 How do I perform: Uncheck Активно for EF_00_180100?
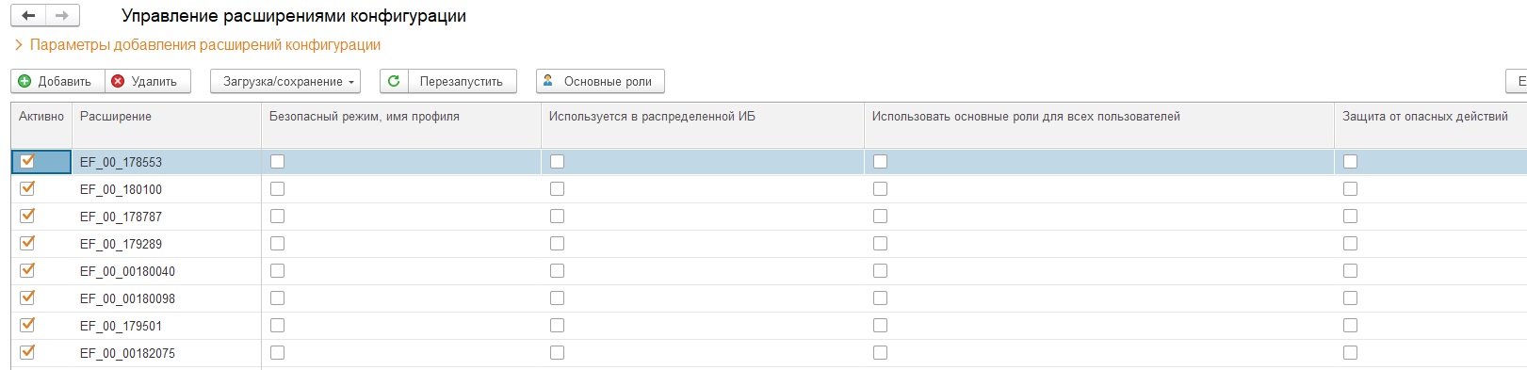click(x=27, y=188)
